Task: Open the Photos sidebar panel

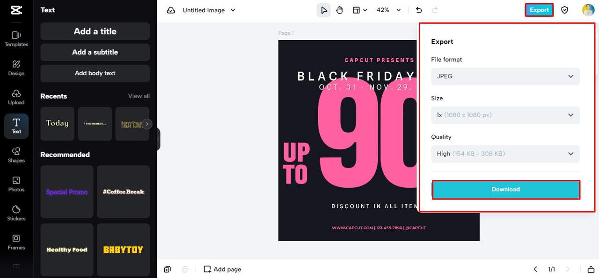Action: pos(16,184)
